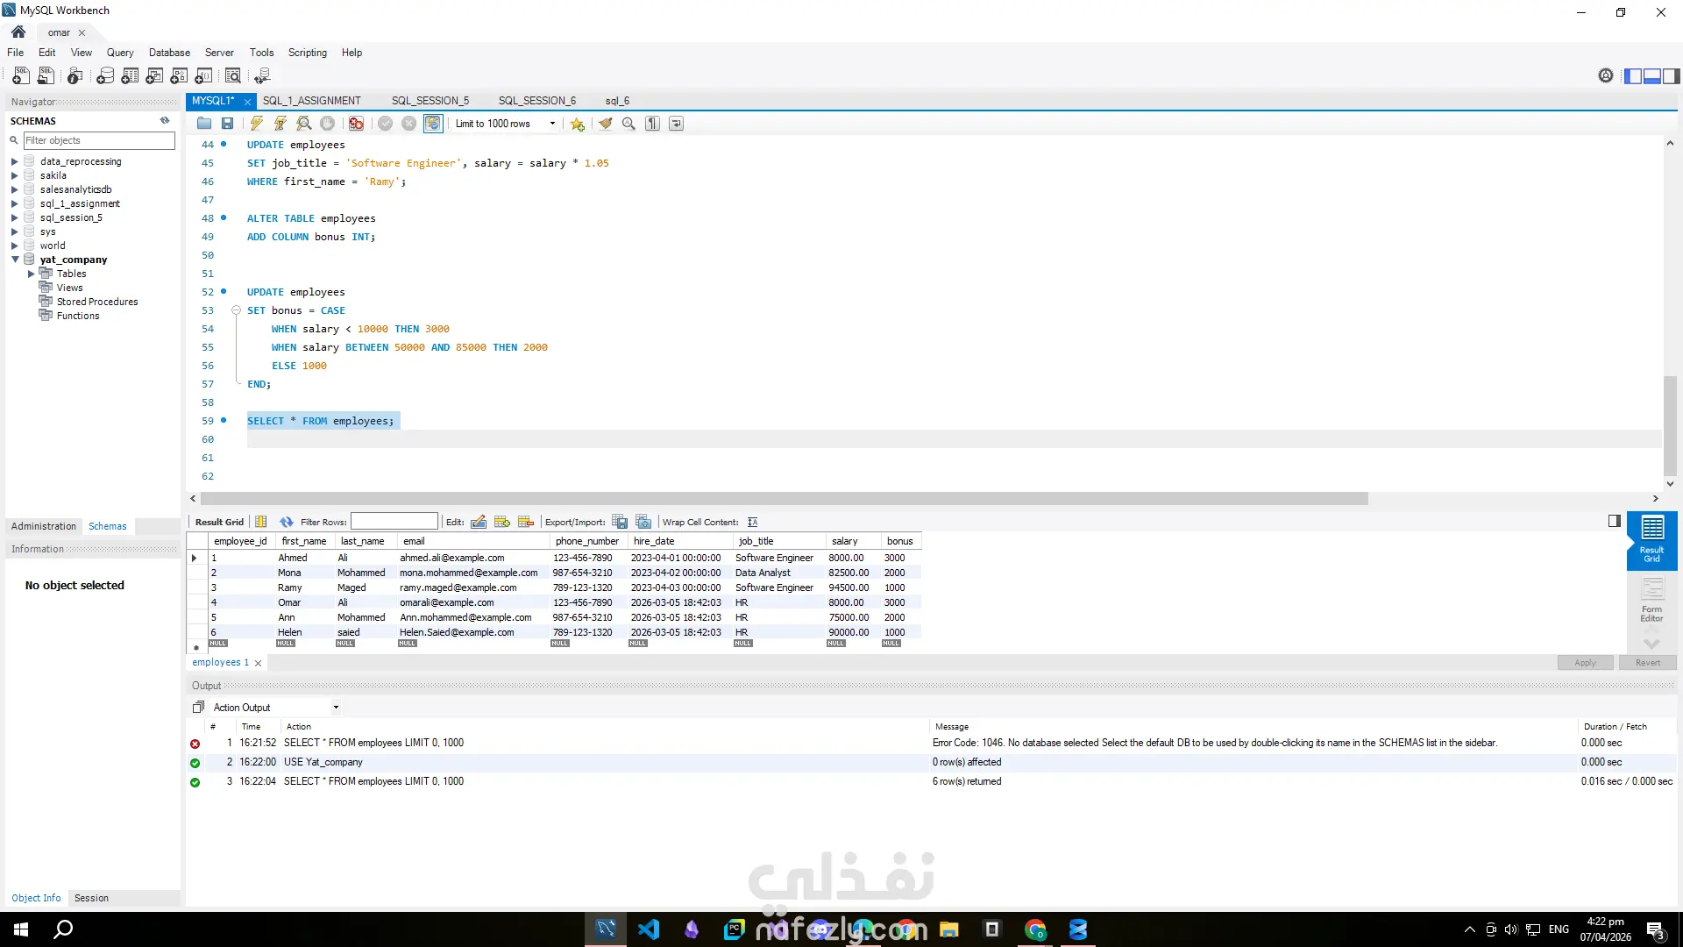The image size is (1683, 947).
Task: Switch to the SQL_1_ASSIGNMENT tab
Action: [x=312, y=101]
